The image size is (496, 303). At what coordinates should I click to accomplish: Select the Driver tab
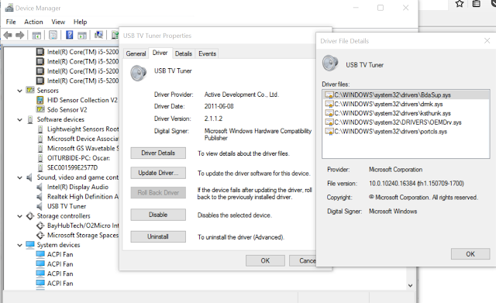tap(160, 53)
